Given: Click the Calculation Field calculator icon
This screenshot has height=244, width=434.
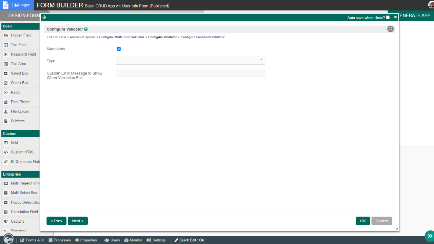Looking at the screenshot, I should click(x=6, y=212).
